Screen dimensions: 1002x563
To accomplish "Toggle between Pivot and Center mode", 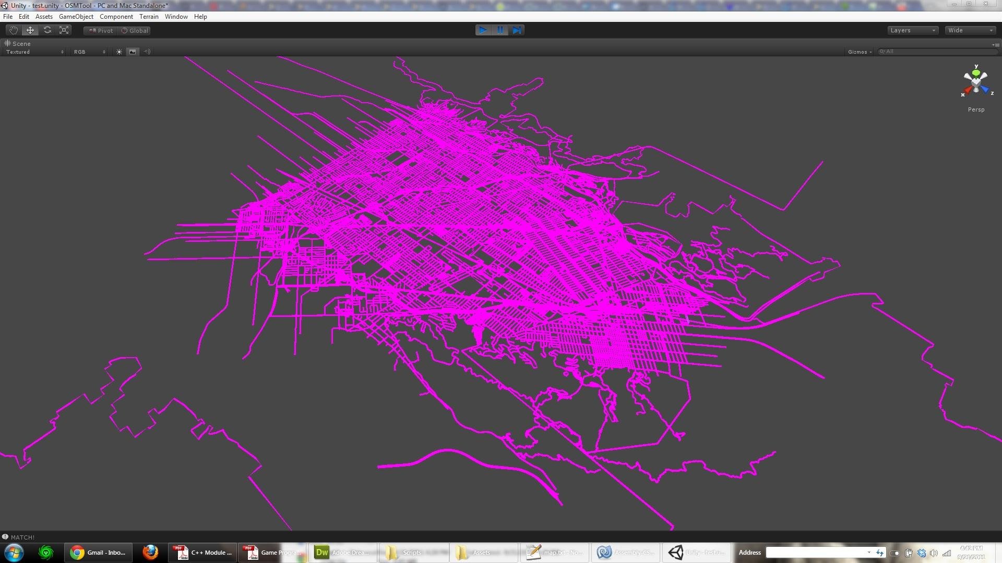I will [x=100, y=30].
